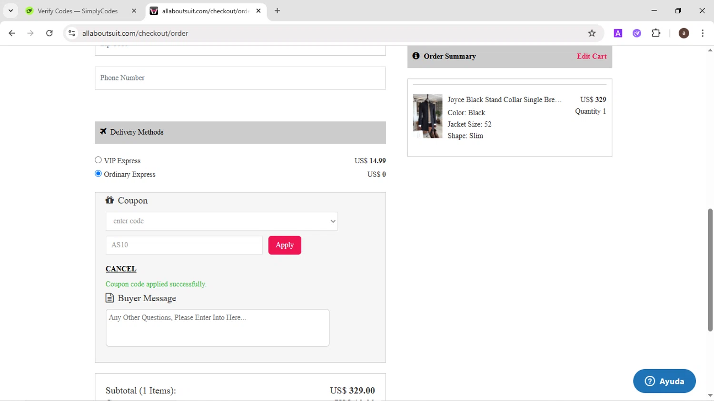Click the Joyce Black Stand Collar product title
Image resolution: width=714 pixels, height=401 pixels.
505,99
